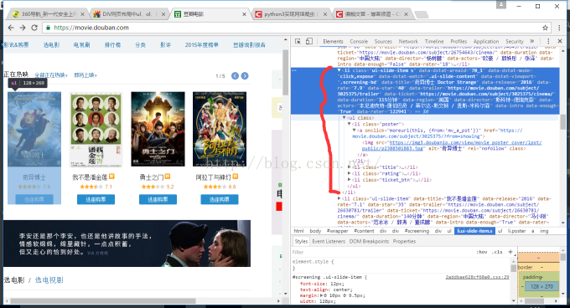Expand the li class rating node
This screenshot has height=308, width=570.
349,173
